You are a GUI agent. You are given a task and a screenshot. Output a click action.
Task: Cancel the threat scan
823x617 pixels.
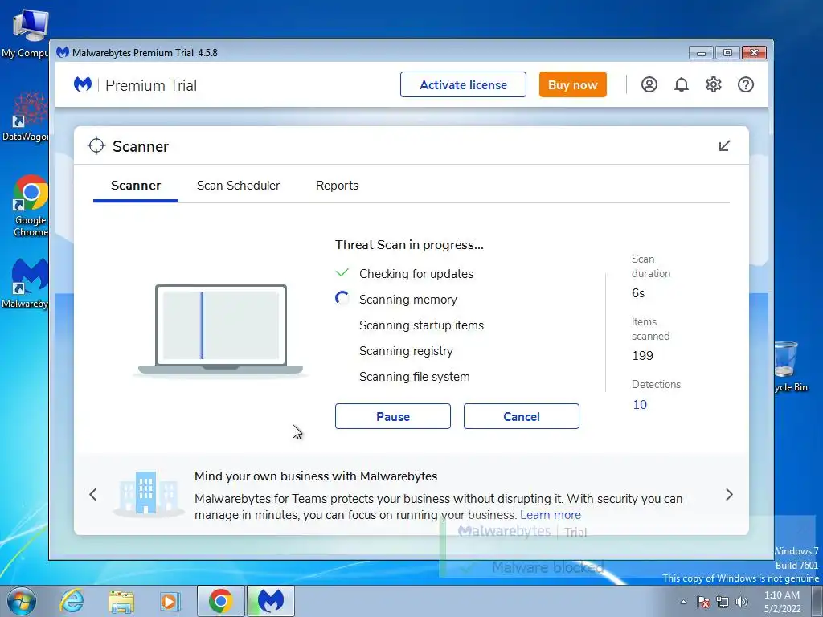521,416
